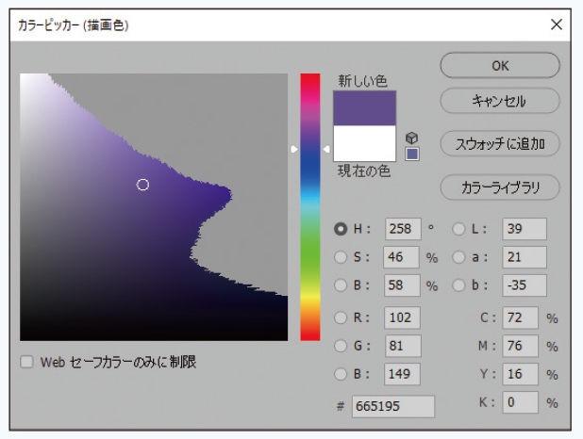Click the vertical hue spectrum slider
Screen dimensions: 583x439
click(x=310, y=207)
